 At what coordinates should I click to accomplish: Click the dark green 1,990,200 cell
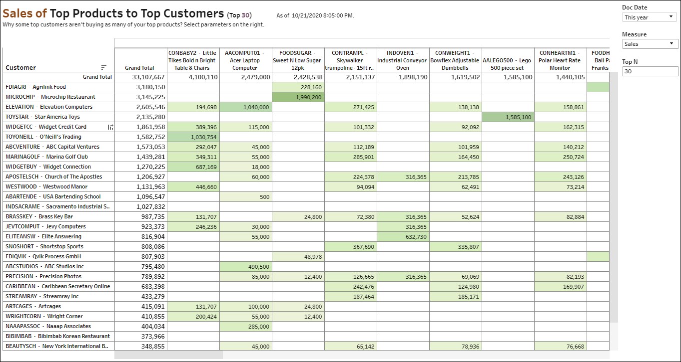[x=298, y=97]
